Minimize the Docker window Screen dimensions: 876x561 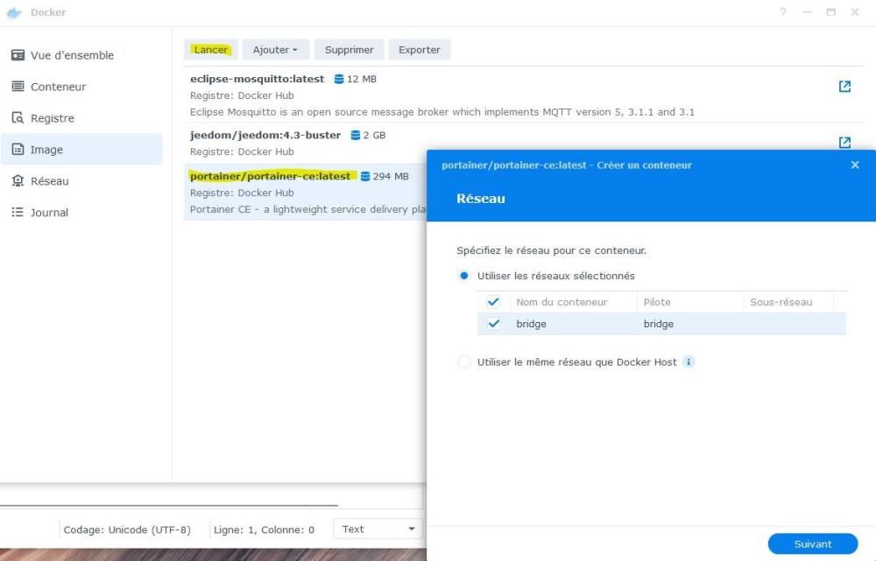pos(807,11)
